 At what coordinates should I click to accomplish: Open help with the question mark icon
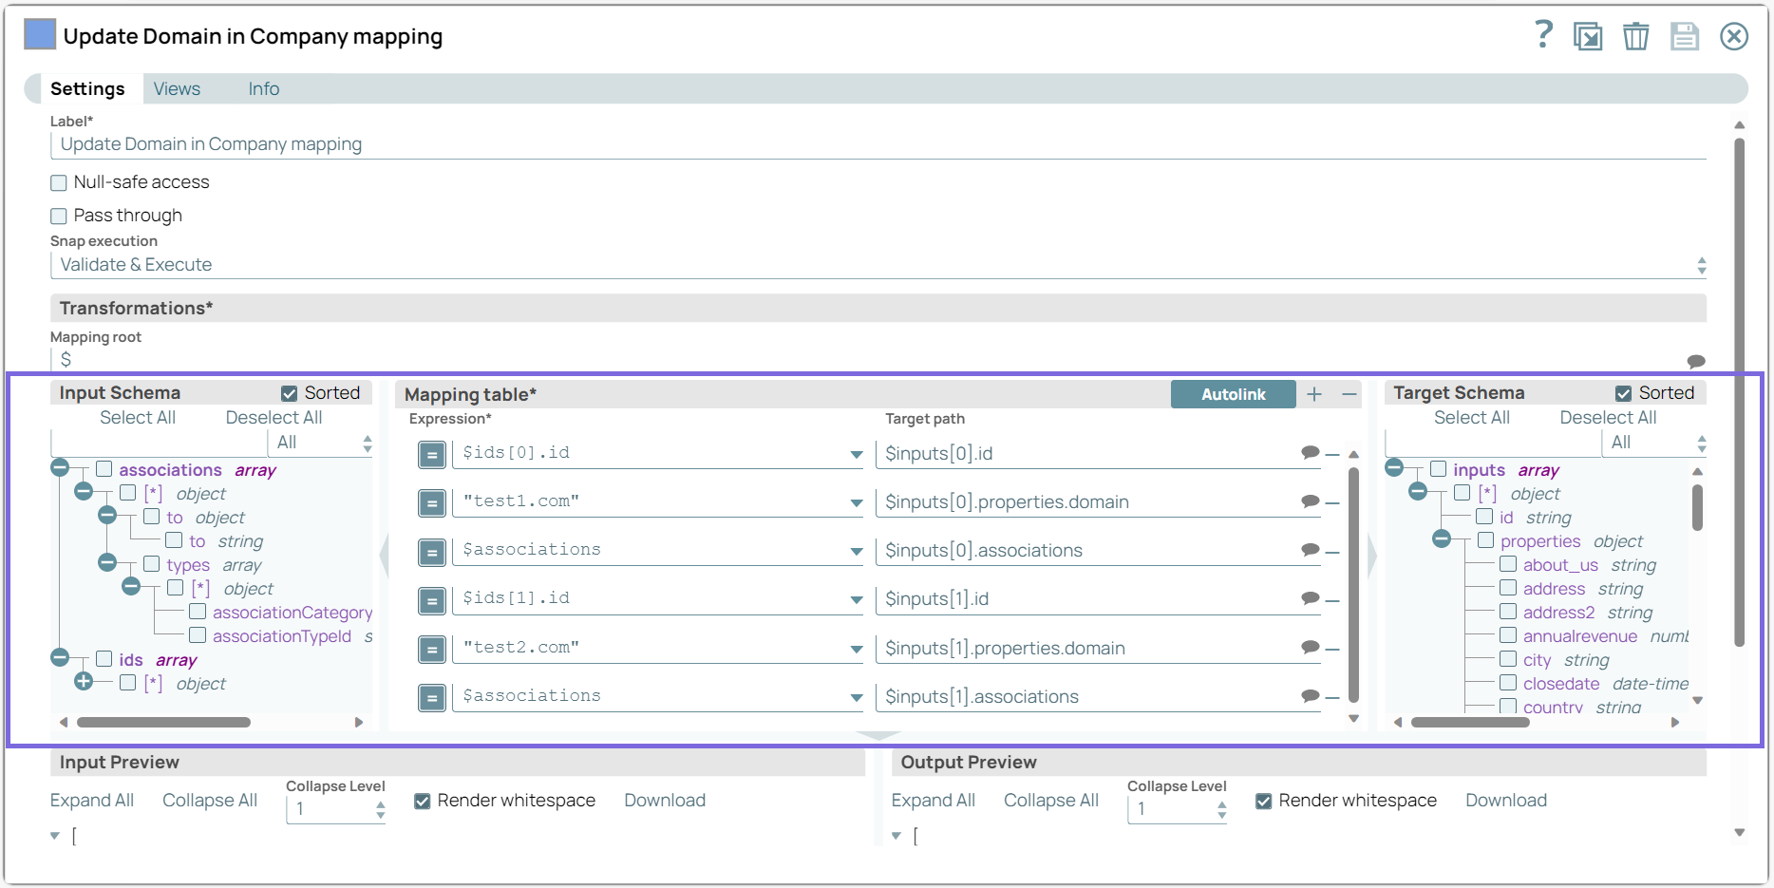(1544, 35)
